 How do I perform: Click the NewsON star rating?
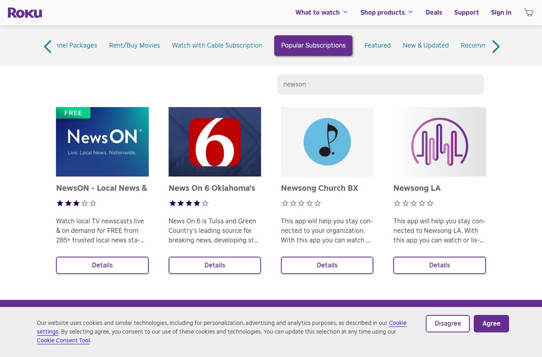(x=76, y=203)
